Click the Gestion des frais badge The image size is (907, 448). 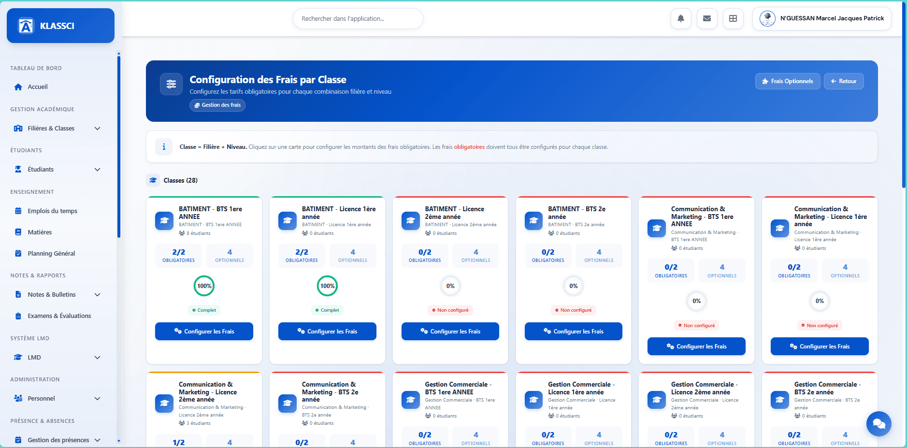[217, 105]
